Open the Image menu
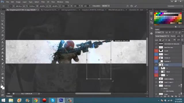Screen dimensions: 184x103 tap(18, 2)
